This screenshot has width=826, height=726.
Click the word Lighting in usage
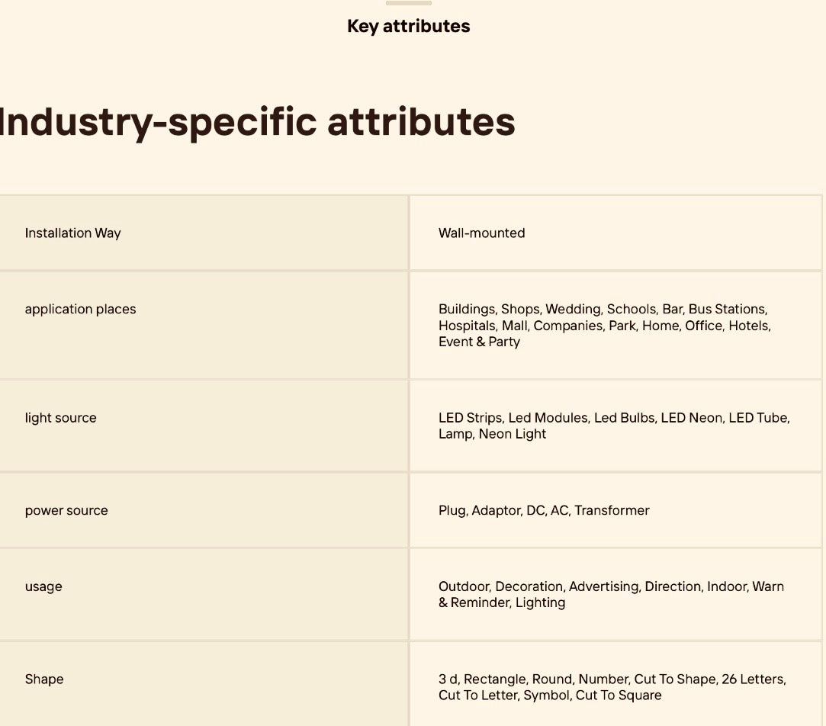click(540, 602)
